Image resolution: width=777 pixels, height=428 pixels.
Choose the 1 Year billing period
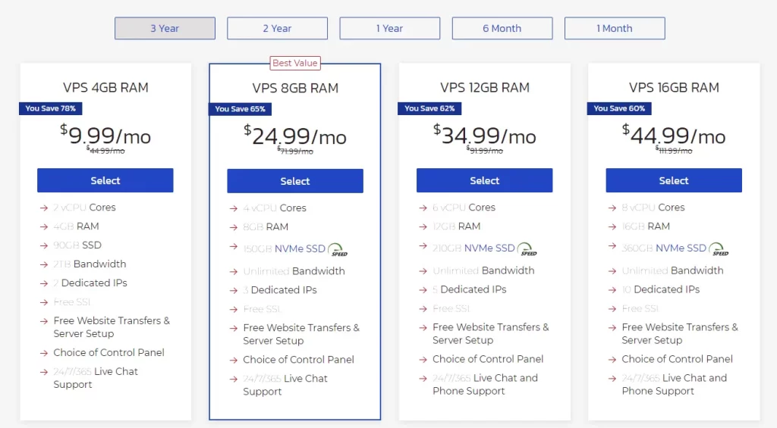389,29
